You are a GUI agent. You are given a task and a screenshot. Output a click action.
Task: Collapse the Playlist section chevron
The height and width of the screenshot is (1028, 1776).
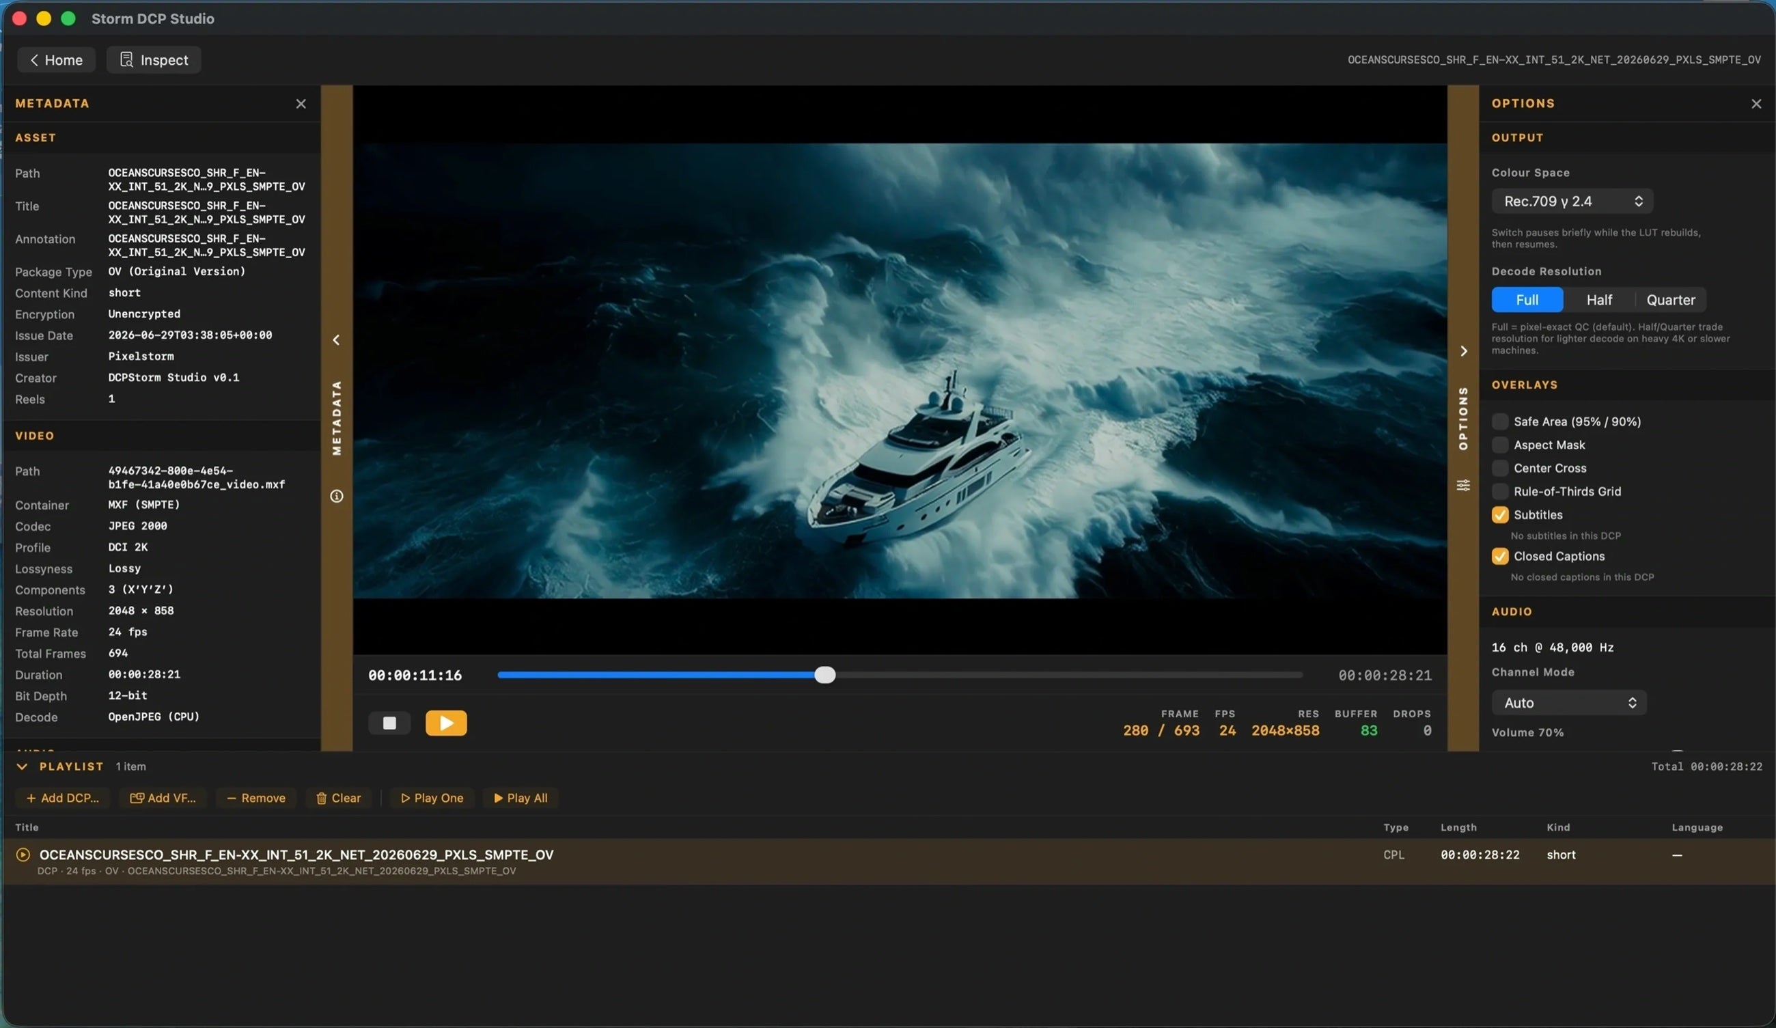click(22, 766)
